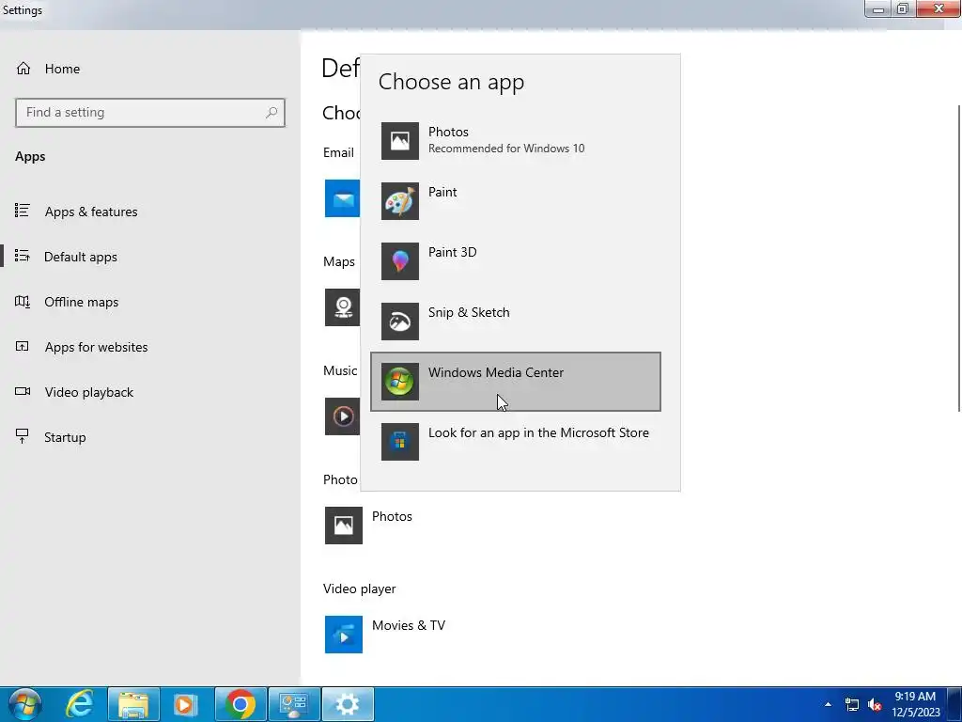Click Photos icon under Photo viewer
Screen dimensions: 962x722
(344, 526)
